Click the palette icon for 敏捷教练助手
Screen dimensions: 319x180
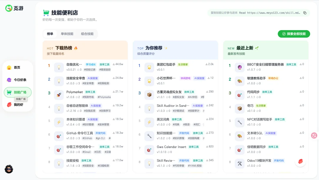coord(240,81)
